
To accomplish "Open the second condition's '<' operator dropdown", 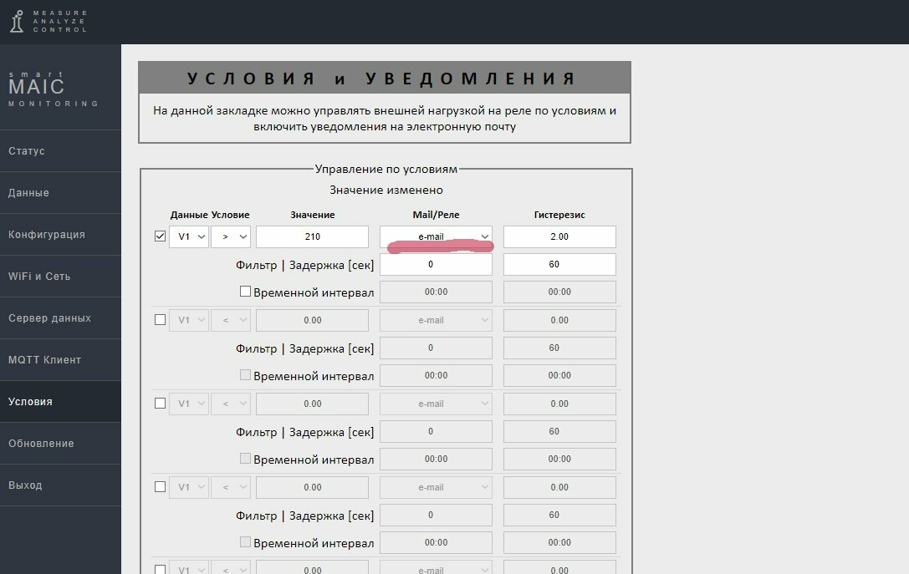I will (231, 320).
